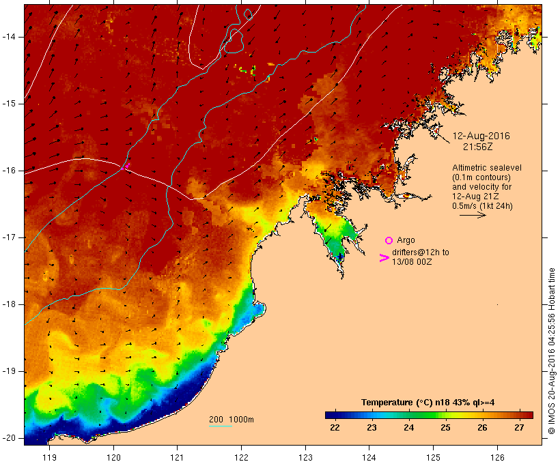Click the '-20' latitude axis label

(8, 438)
